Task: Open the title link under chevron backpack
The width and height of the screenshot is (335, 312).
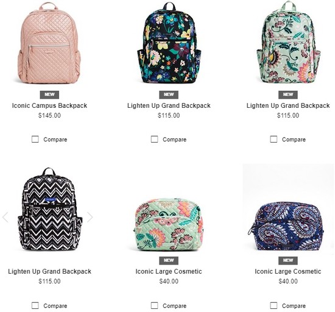Action: (x=49, y=271)
